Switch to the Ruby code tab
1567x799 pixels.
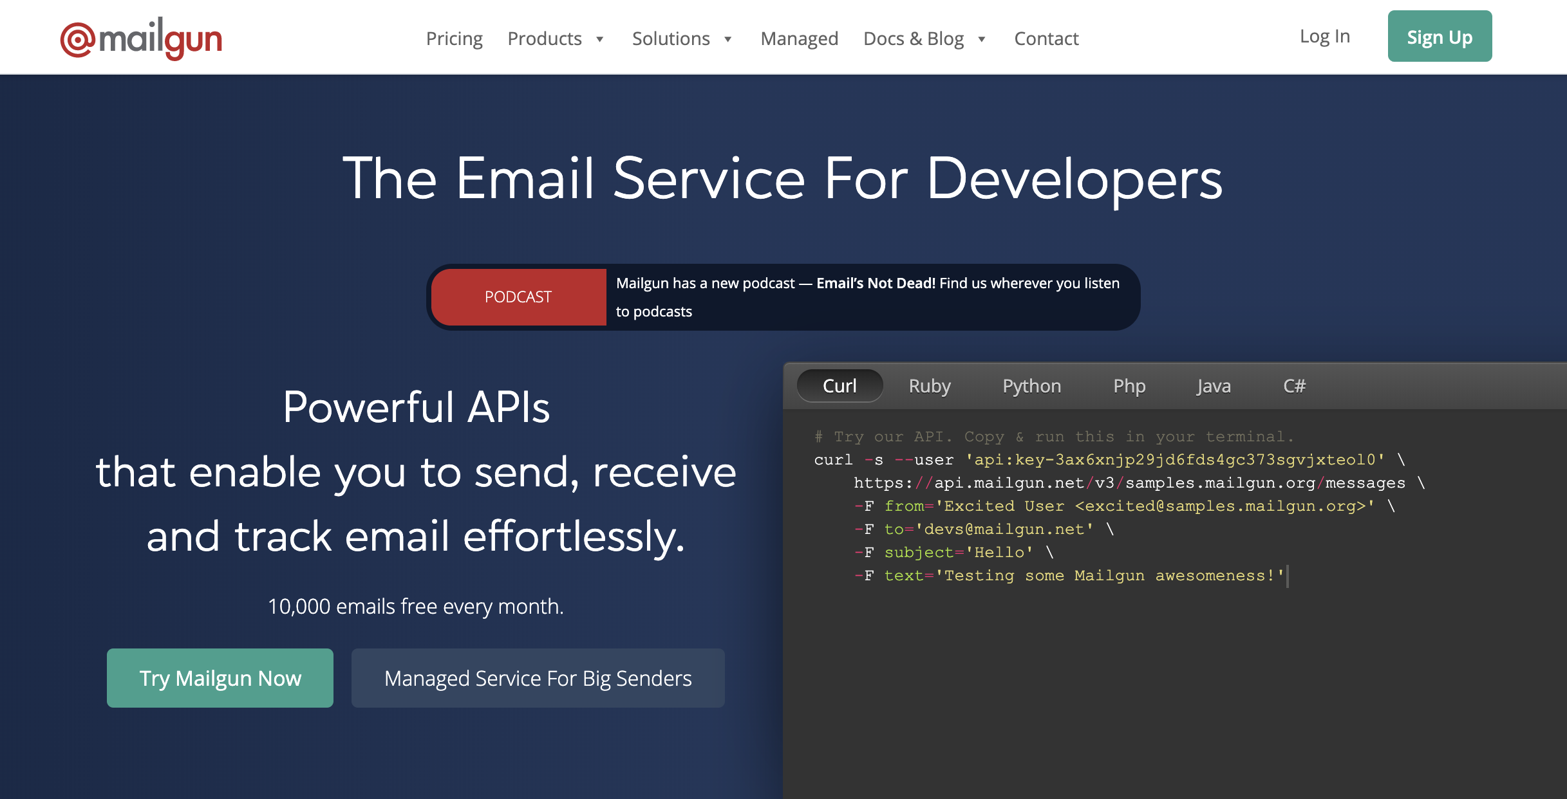[x=930, y=386]
